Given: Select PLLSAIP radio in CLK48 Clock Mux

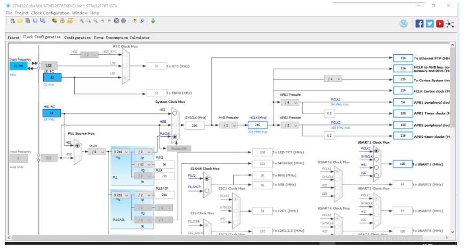Looking at the screenshot, I should (207, 191).
